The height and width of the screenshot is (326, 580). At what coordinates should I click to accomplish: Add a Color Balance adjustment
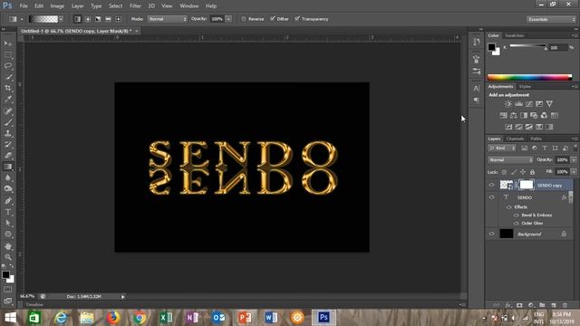pos(514,115)
